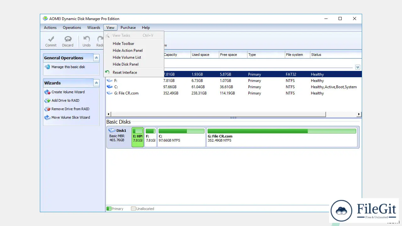This screenshot has height=226, width=402.
Task: Open the Purchase menu
Action: pyautogui.click(x=128, y=28)
